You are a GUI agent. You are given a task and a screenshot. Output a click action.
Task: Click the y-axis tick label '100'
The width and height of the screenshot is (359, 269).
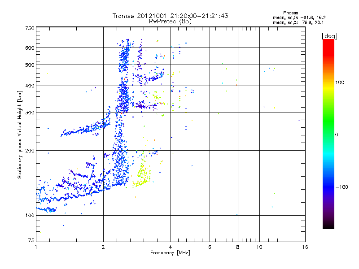(x=30, y=215)
